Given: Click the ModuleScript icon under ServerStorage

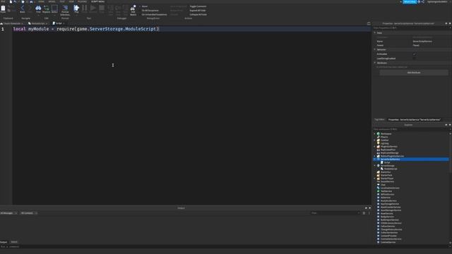Looking at the screenshot, I should tap(382, 169).
